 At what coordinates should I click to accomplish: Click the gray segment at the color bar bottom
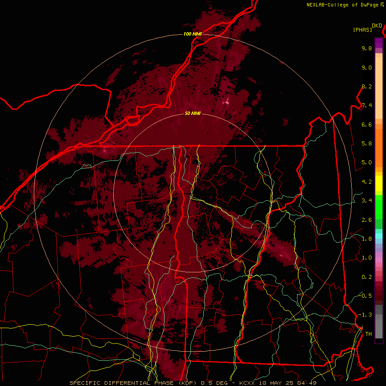coord(379,326)
